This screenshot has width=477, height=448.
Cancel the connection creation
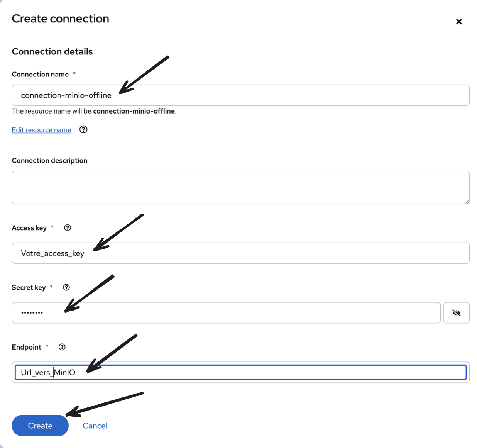95,426
